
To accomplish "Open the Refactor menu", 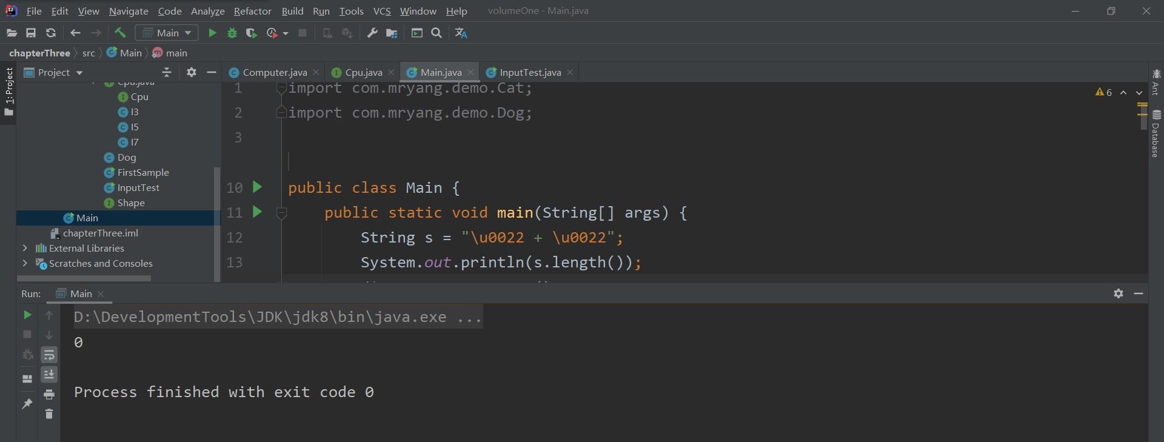I will (252, 11).
